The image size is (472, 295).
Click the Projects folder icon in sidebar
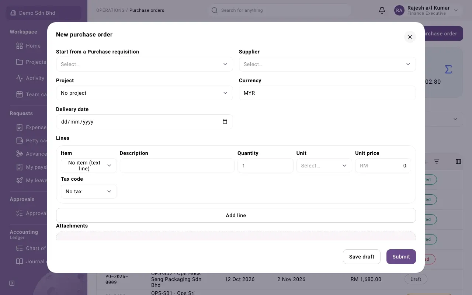pyautogui.click(x=20, y=62)
